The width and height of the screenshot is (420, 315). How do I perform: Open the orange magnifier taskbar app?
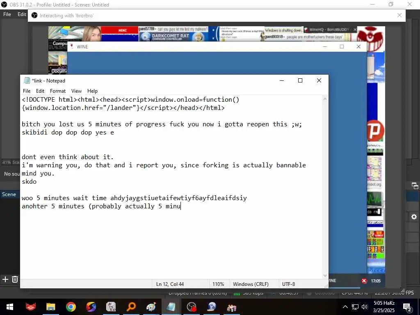(131, 307)
